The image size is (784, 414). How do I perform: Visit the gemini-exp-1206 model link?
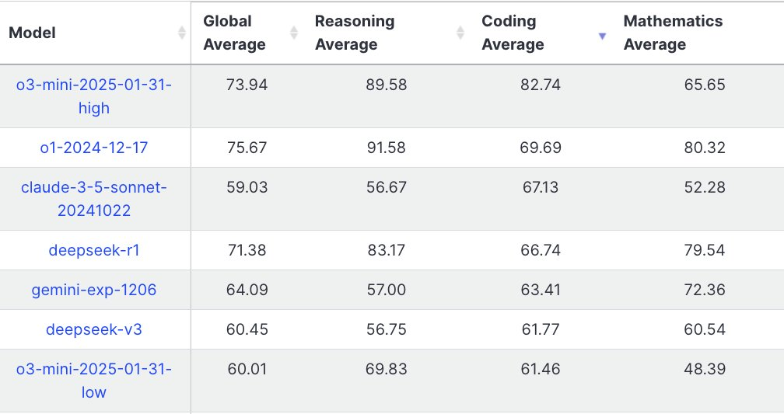coord(94,290)
